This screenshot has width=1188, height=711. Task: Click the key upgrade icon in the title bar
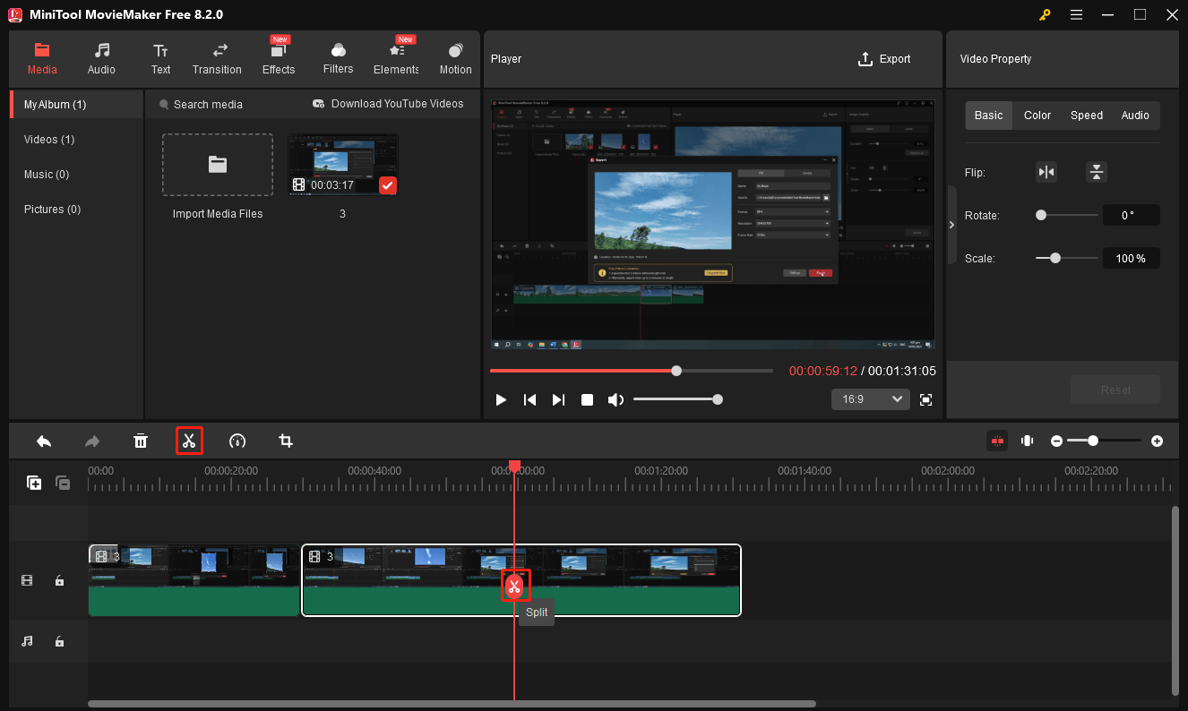pos(1045,14)
